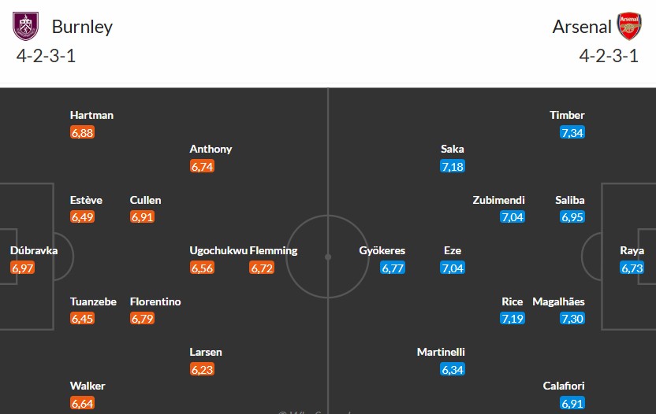Select Ugochukwu's player name
Viewport: 656px width, 414px height.
coord(218,250)
